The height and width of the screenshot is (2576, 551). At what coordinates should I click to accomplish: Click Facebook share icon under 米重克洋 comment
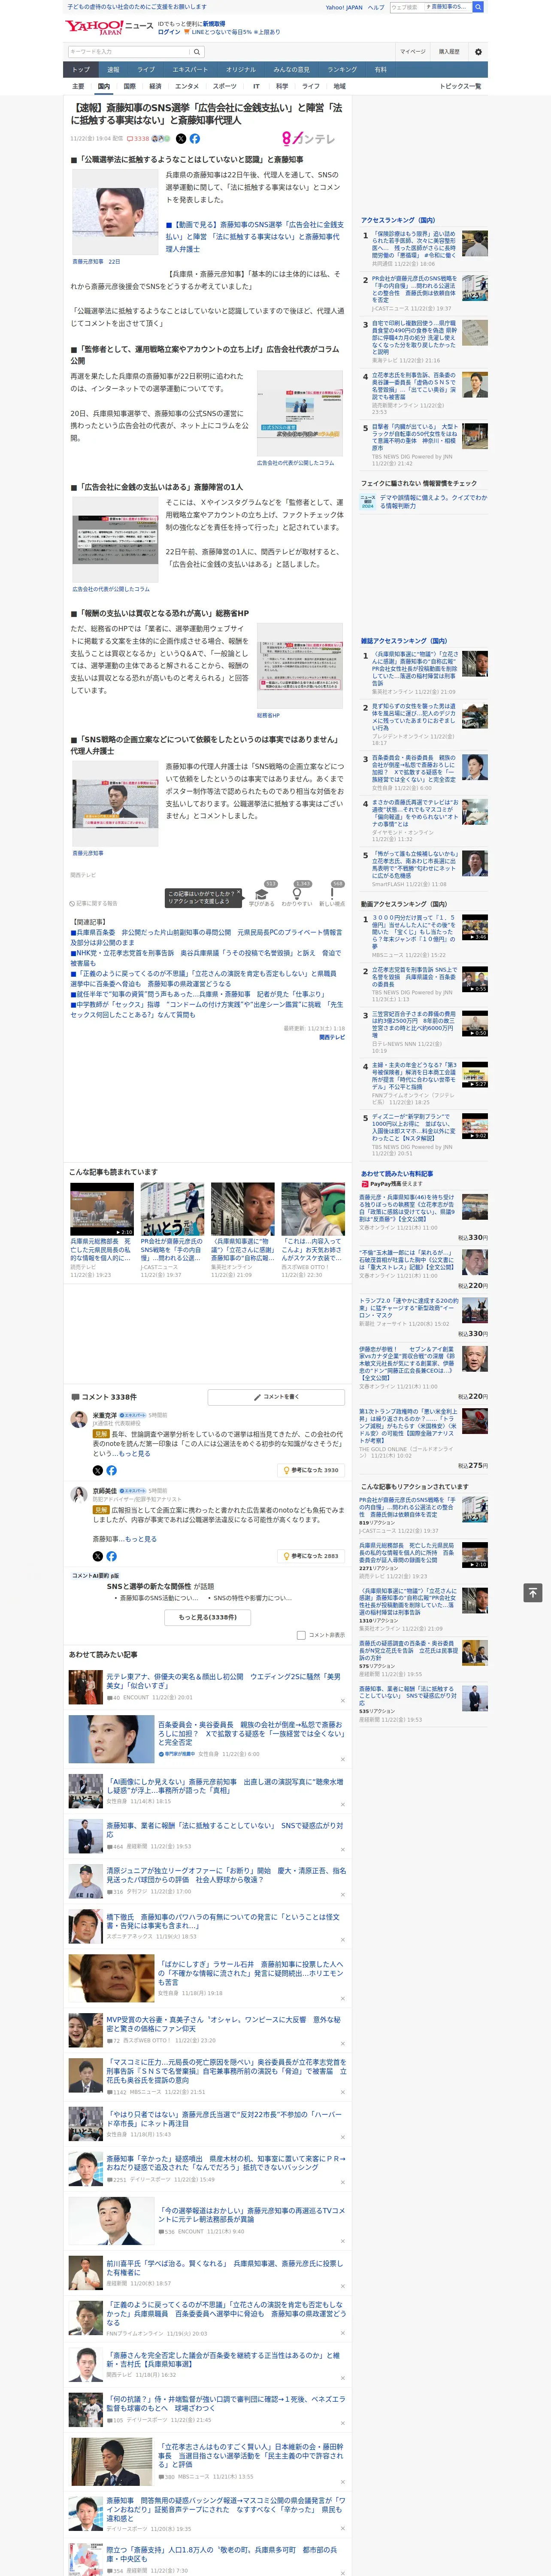tap(111, 1470)
